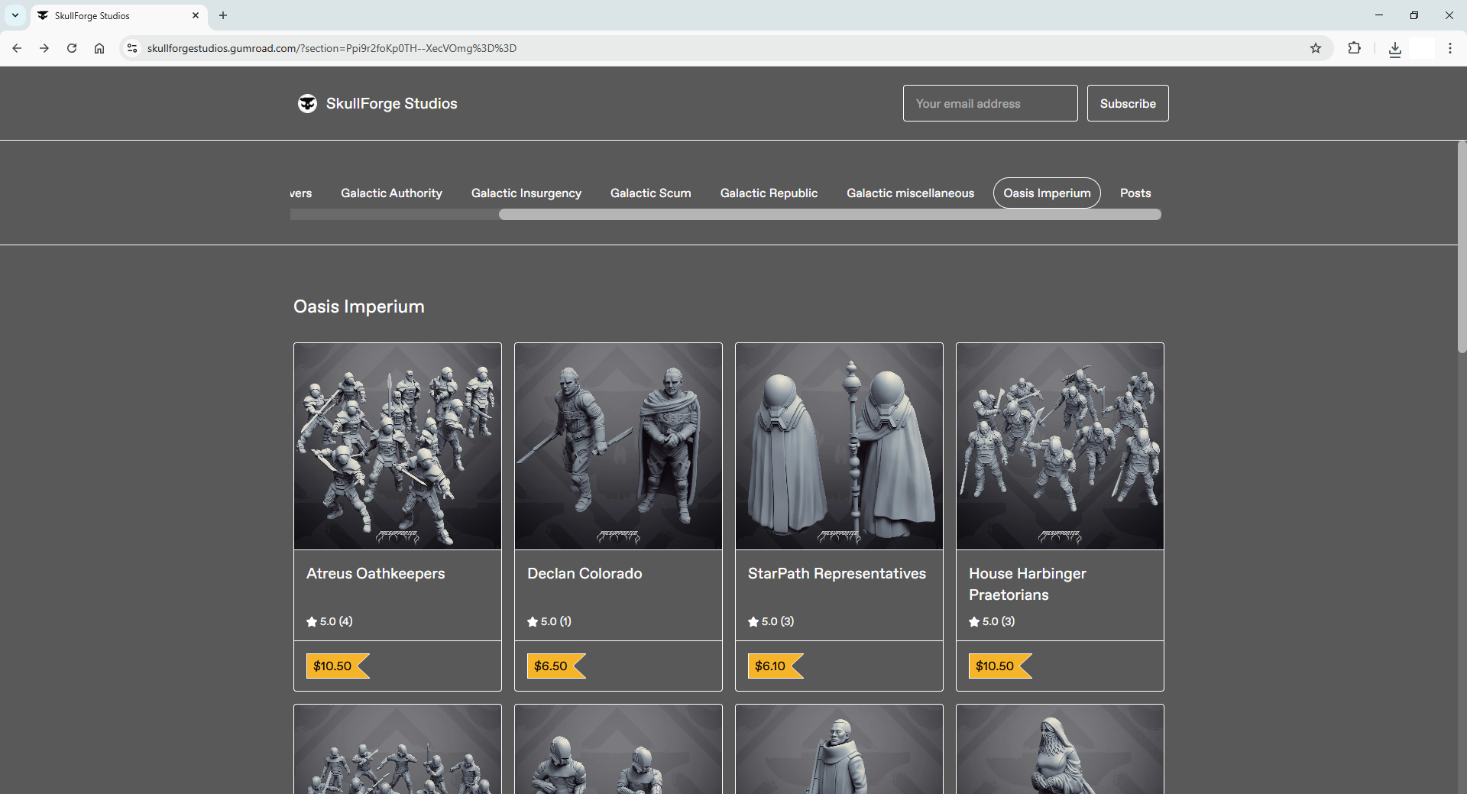Image resolution: width=1467 pixels, height=794 pixels.
Task: Select the Galactic Authority section tab
Action: tap(391, 193)
